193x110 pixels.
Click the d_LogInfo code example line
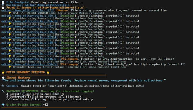coord(35,94)
